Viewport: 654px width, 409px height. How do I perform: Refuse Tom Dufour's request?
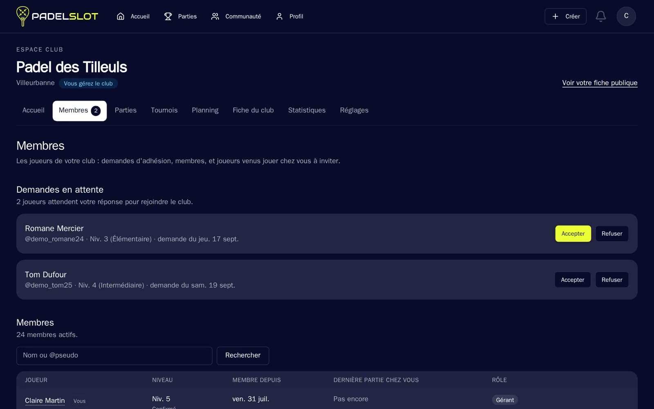click(x=611, y=280)
